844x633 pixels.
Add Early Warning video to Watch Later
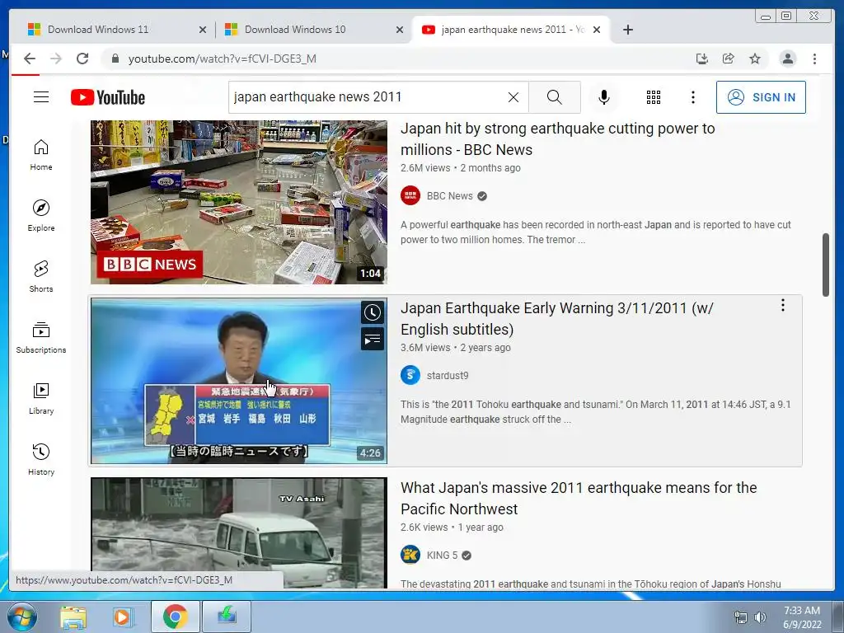[x=373, y=312]
